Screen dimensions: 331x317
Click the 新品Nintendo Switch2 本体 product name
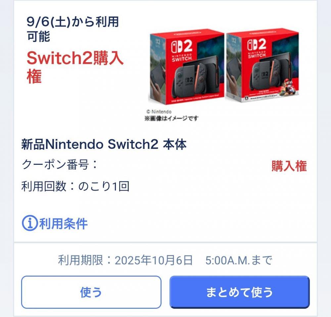(x=104, y=144)
